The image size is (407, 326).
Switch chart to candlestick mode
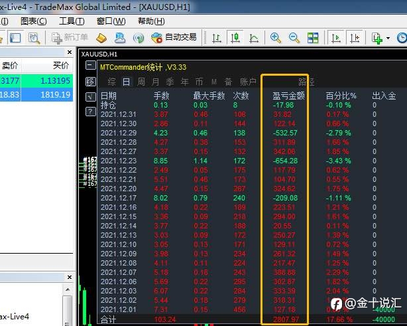(x=235, y=38)
